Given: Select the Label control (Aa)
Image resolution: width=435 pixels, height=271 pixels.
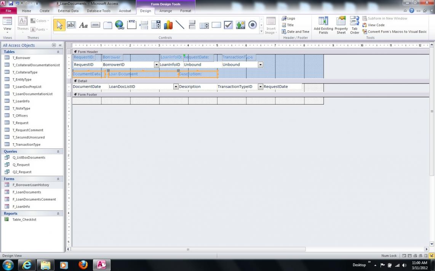Looking at the screenshot, I should click(83, 25).
